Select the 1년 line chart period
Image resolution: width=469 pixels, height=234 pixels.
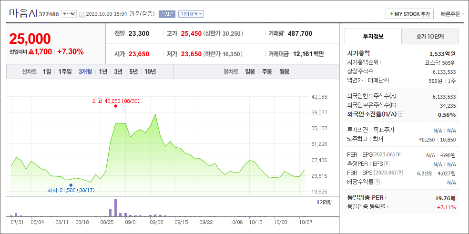tap(103, 72)
